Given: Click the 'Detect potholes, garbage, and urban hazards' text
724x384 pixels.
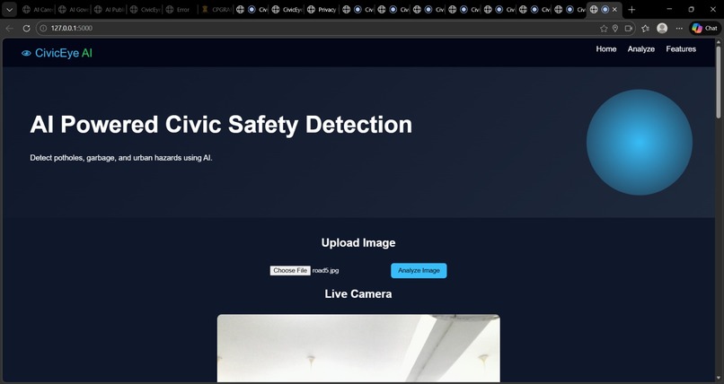Looking at the screenshot, I should [x=121, y=158].
